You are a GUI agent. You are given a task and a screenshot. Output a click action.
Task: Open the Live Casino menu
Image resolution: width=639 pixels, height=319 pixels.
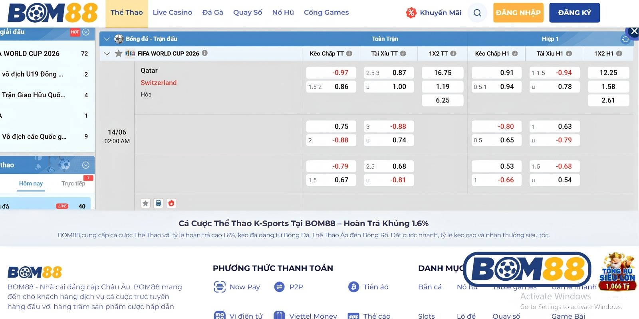(173, 13)
